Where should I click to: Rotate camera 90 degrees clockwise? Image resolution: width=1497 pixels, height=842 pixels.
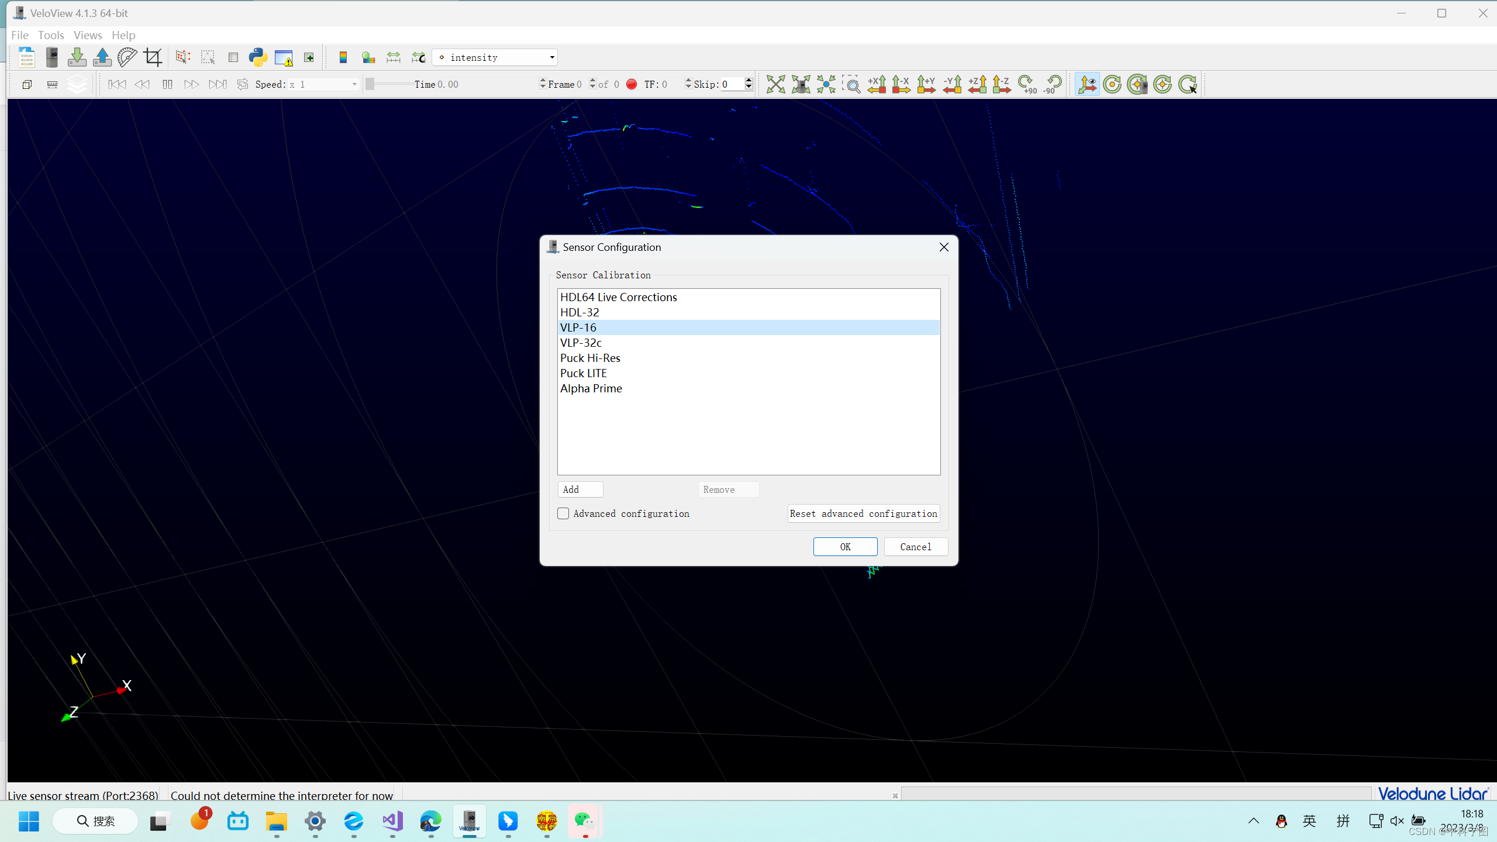click(x=1026, y=84)
